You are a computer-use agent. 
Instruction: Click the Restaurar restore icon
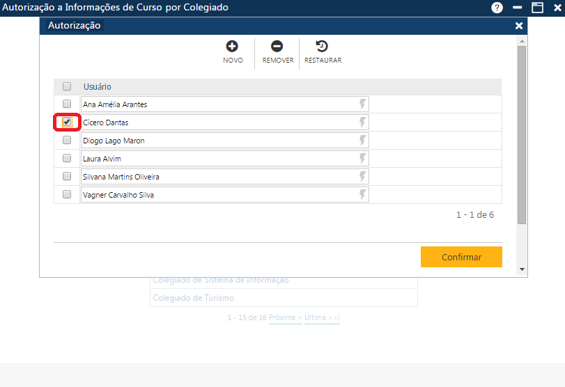coord(322,47)
